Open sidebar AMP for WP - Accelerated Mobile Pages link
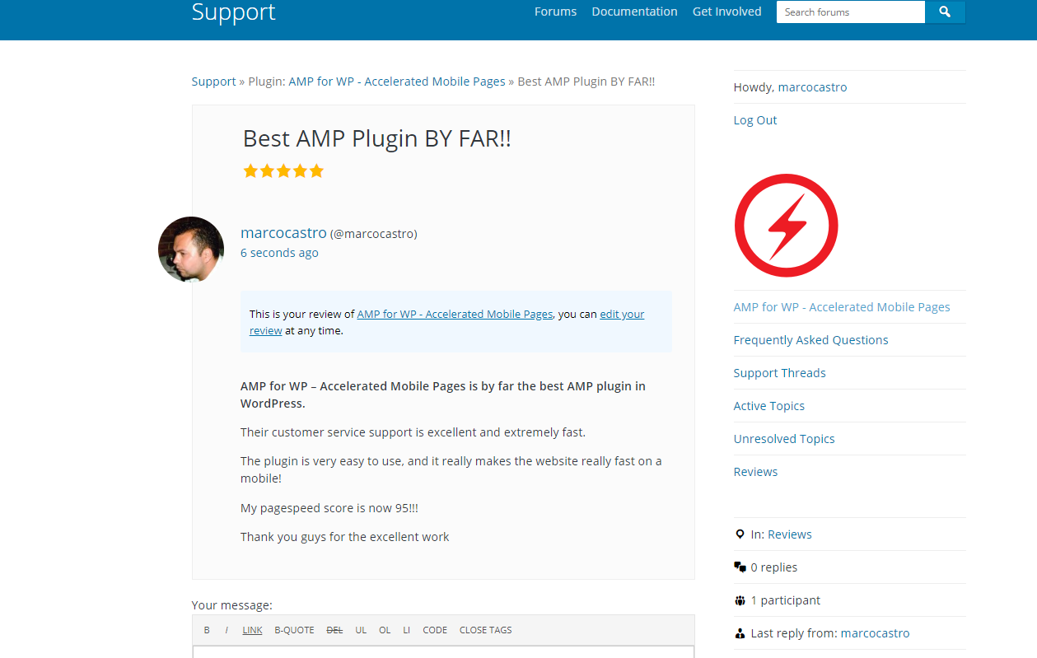This screenshot has height=658, width=1037. point(842,307)
